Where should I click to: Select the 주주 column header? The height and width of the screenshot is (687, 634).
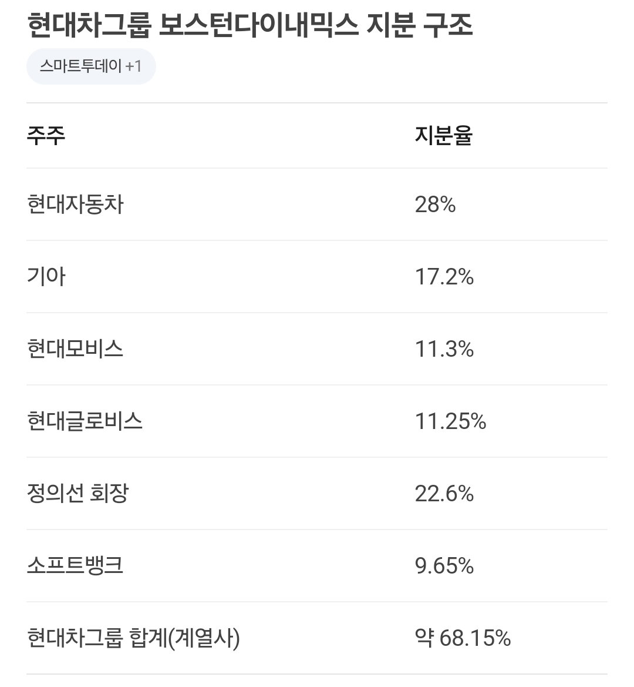pos(46,135)
